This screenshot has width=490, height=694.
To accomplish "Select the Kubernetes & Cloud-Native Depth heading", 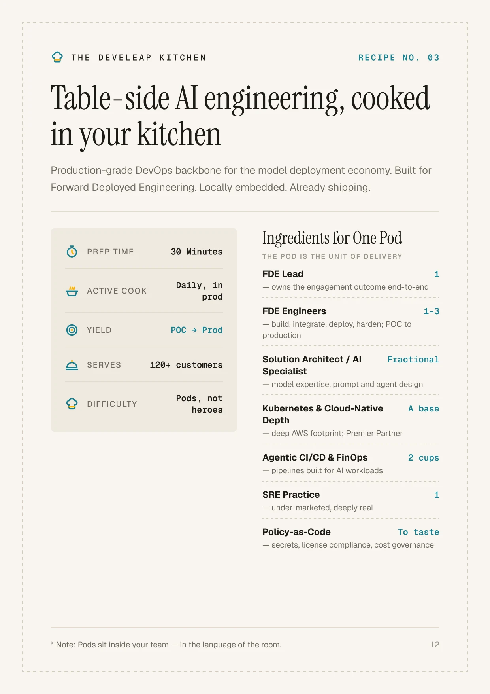I will point(323,414).
